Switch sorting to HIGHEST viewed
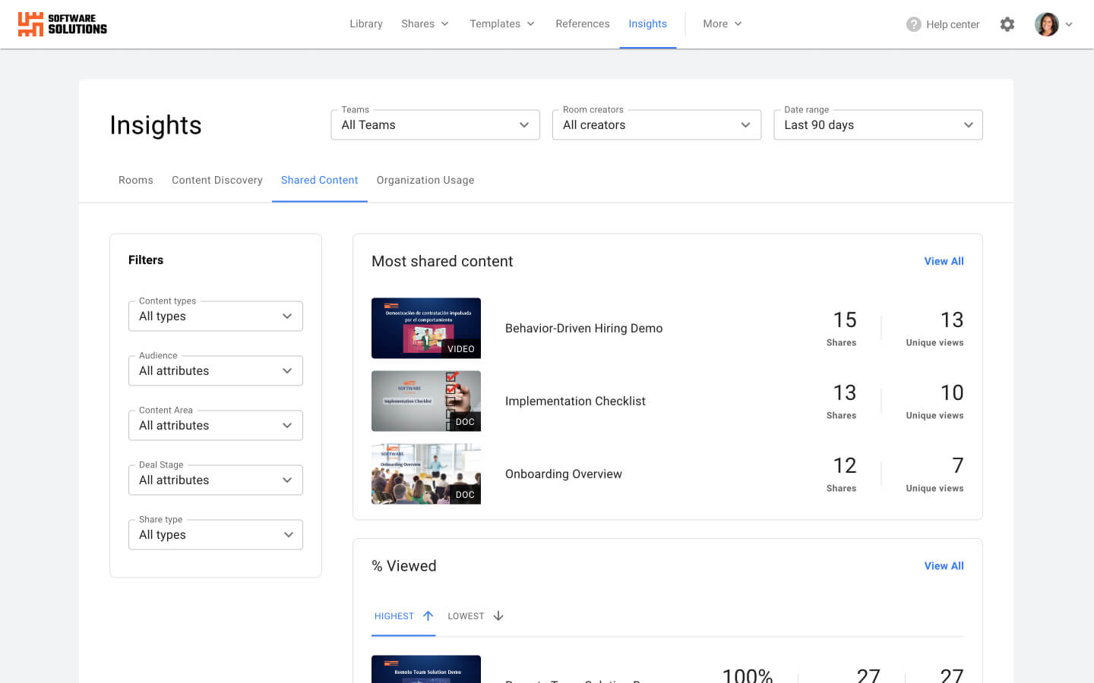 [x=394, y=615]
